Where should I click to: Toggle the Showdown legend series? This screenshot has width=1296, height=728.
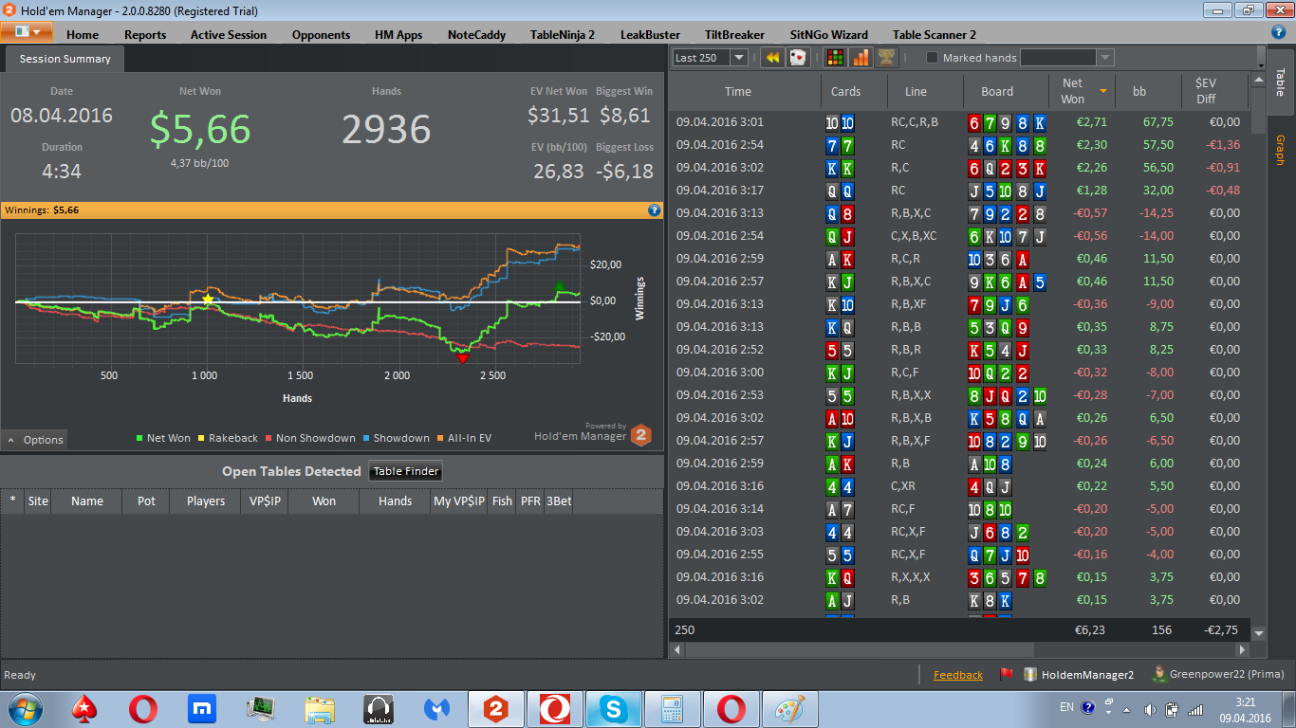click(x=396, y=438)
